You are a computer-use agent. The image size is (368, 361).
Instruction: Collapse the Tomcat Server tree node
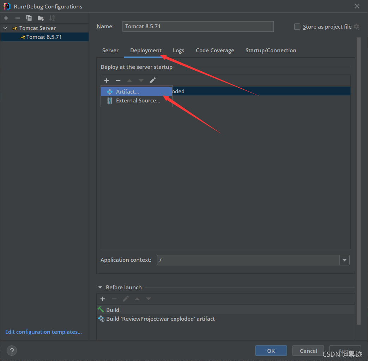(5, 28)
